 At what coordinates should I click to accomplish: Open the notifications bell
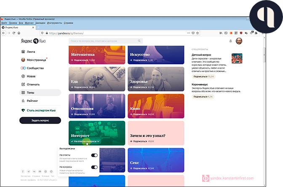point(230,41)
